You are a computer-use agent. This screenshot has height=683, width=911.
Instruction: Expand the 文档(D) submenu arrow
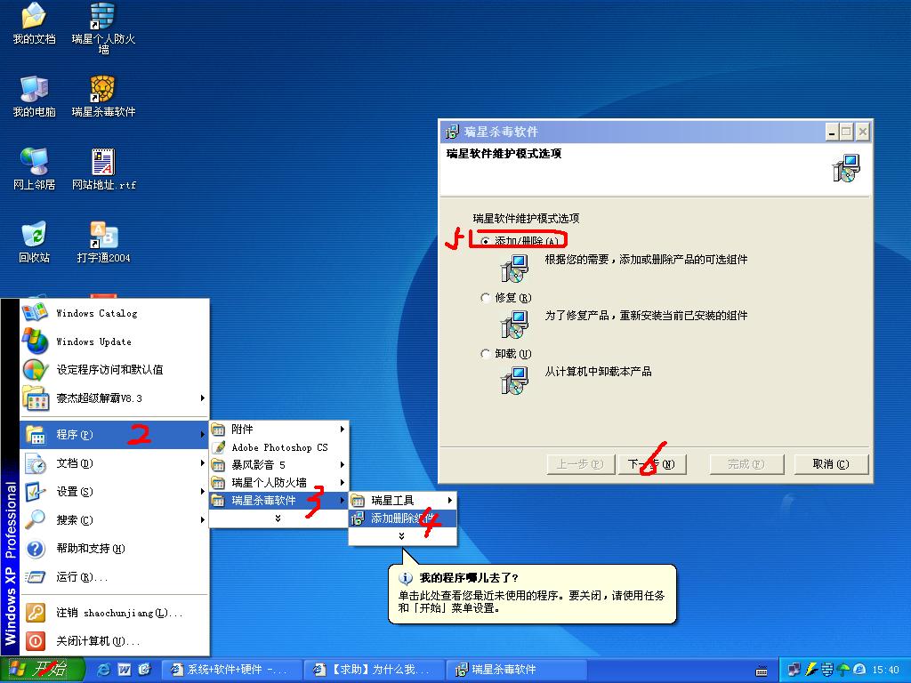pyautogui.click(x=202, y=462)
